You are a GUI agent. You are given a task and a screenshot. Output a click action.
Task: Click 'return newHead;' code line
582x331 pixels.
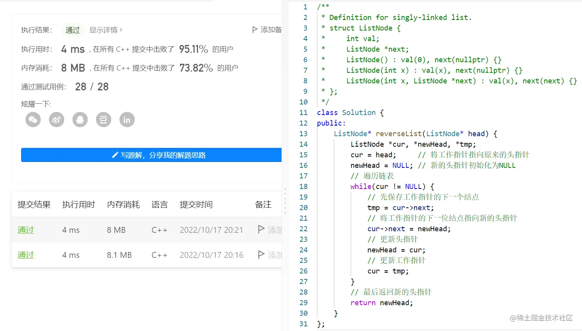coord(382,303)
